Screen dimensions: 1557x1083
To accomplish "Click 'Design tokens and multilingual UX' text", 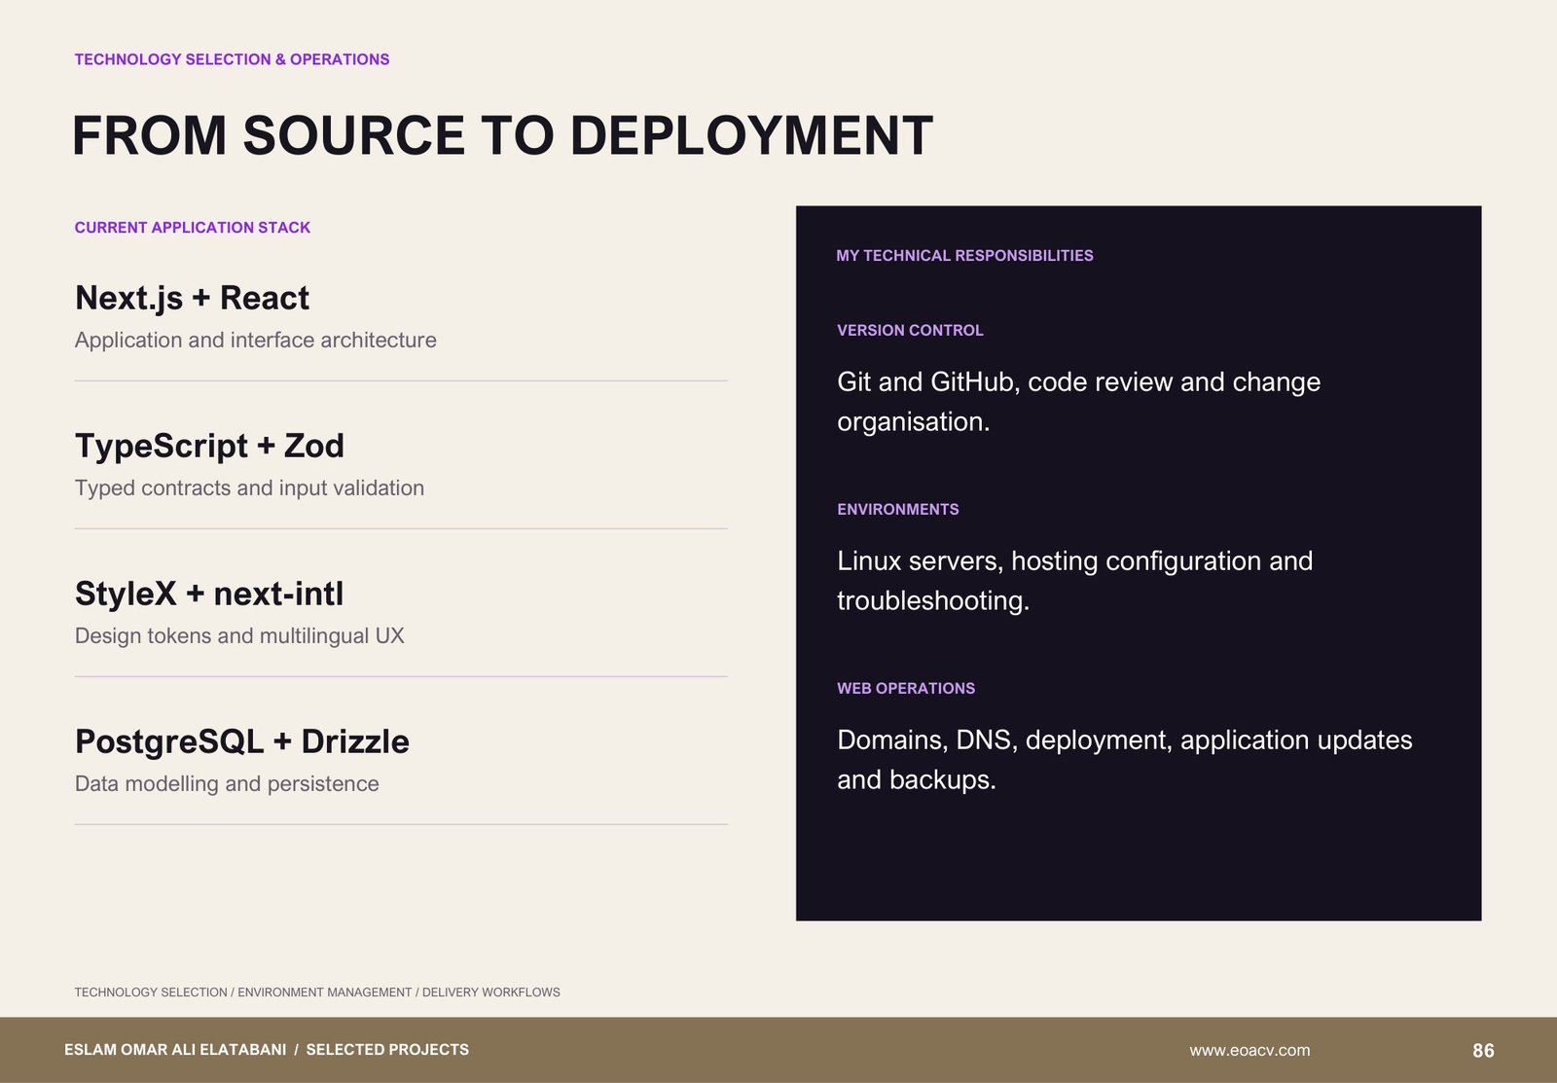I will (239, 636).
